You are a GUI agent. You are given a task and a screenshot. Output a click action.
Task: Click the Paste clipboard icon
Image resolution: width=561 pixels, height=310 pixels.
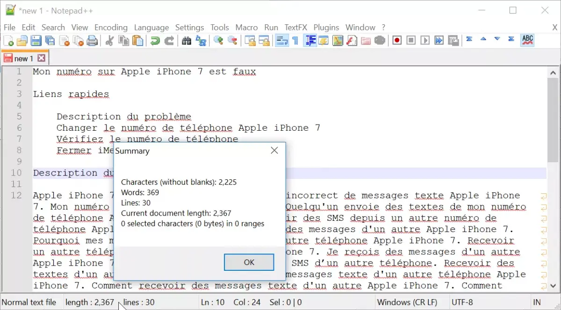pos(137,41)
